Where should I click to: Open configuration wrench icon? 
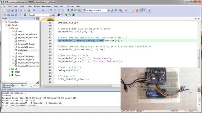149,10
